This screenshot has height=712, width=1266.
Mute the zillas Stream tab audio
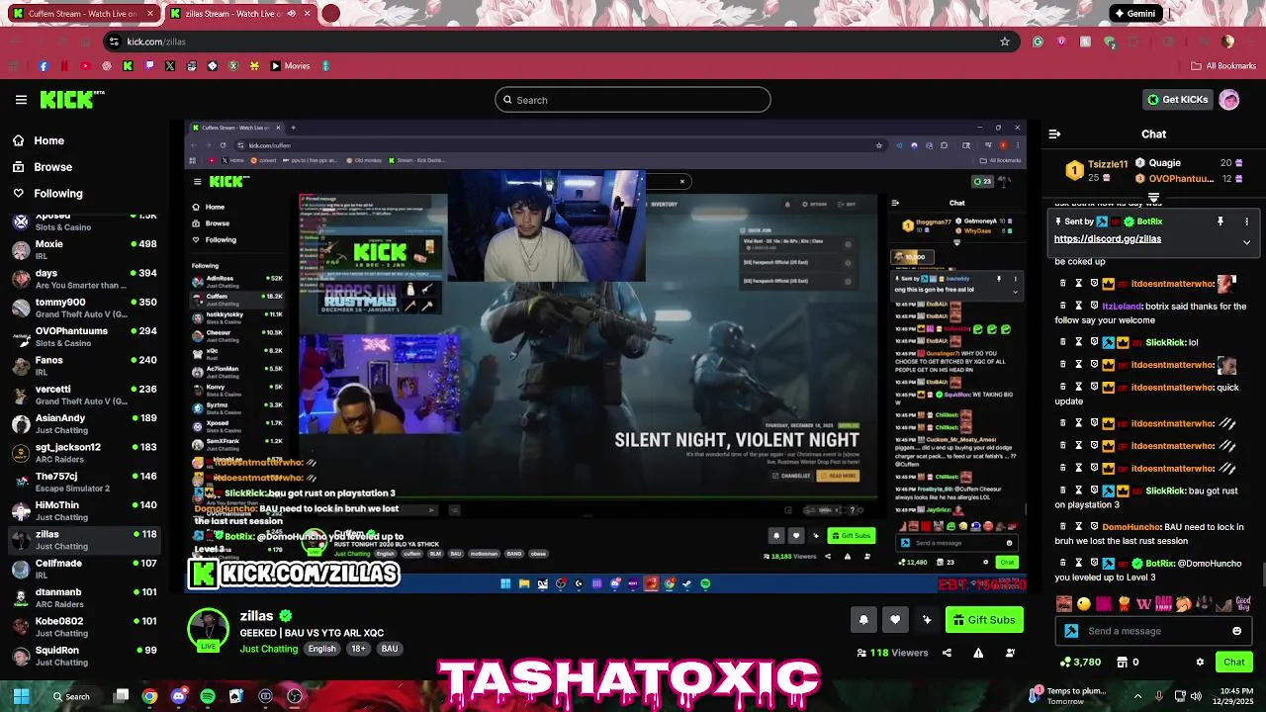[x=291, y=14]
